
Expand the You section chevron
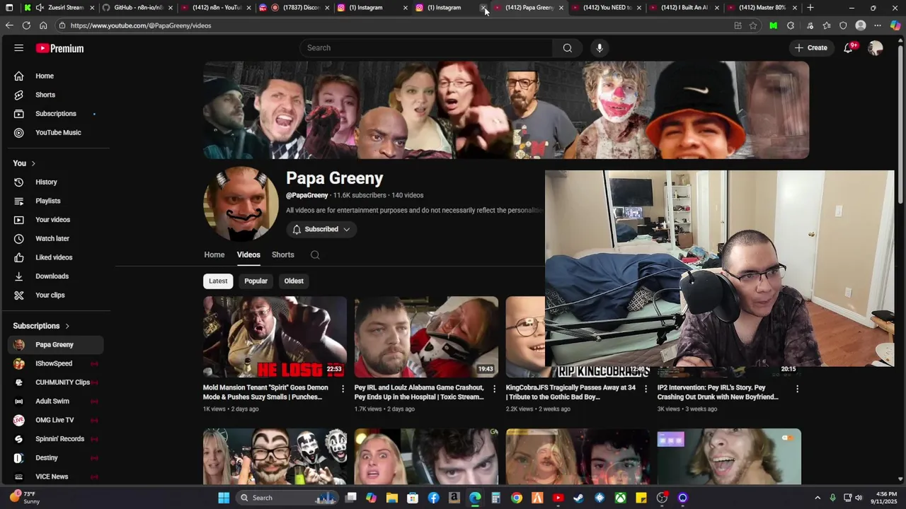[x=33, y=163]
